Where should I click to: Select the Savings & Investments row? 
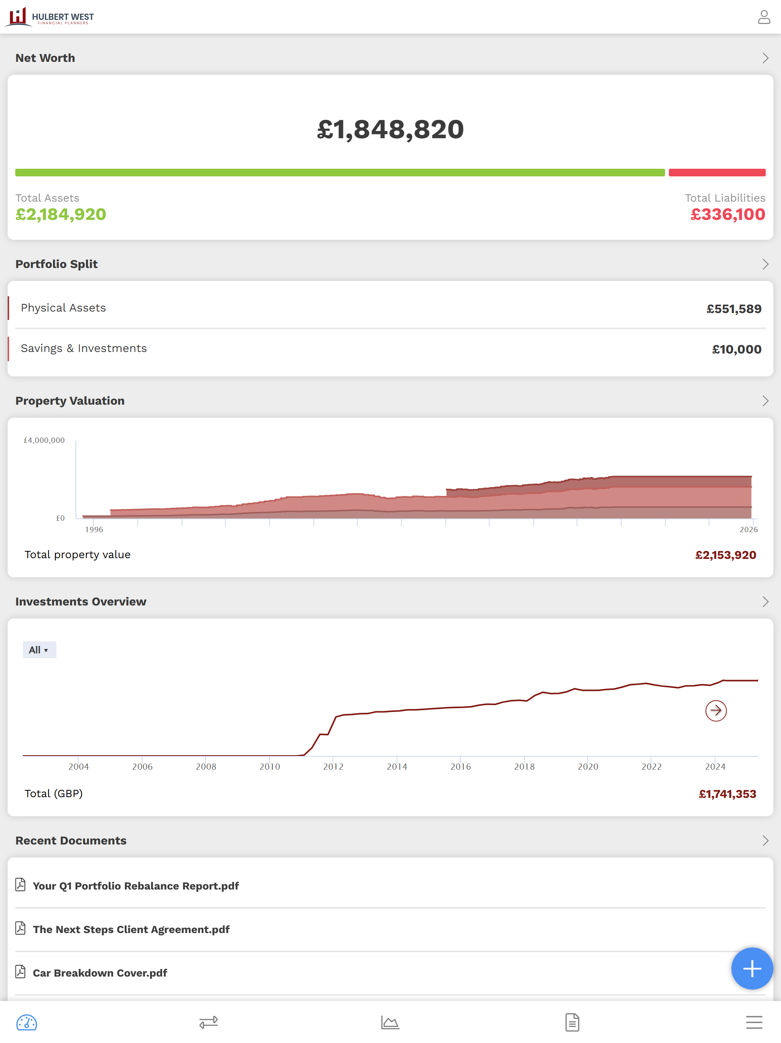coord(390,349)
